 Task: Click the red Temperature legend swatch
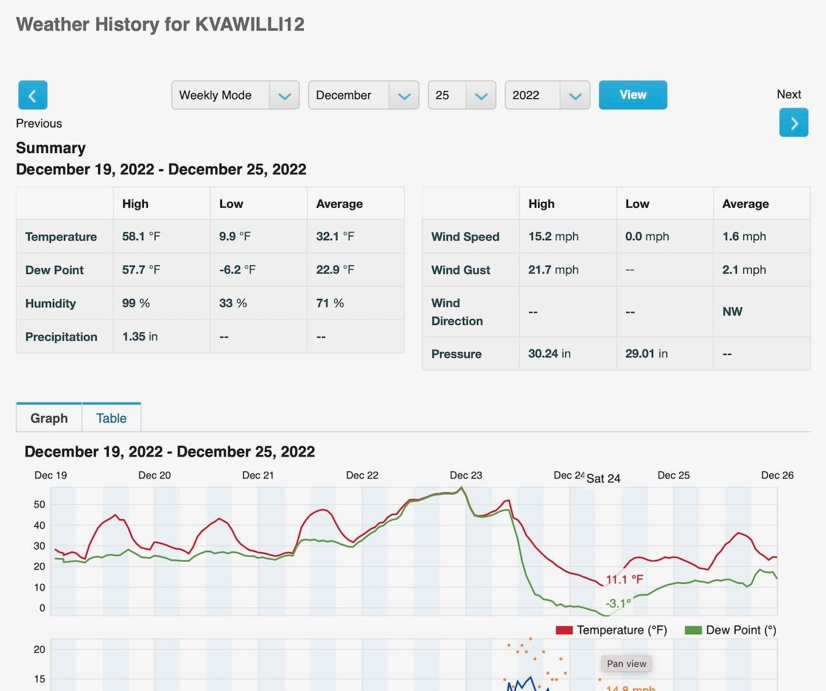tap(564, 630)
